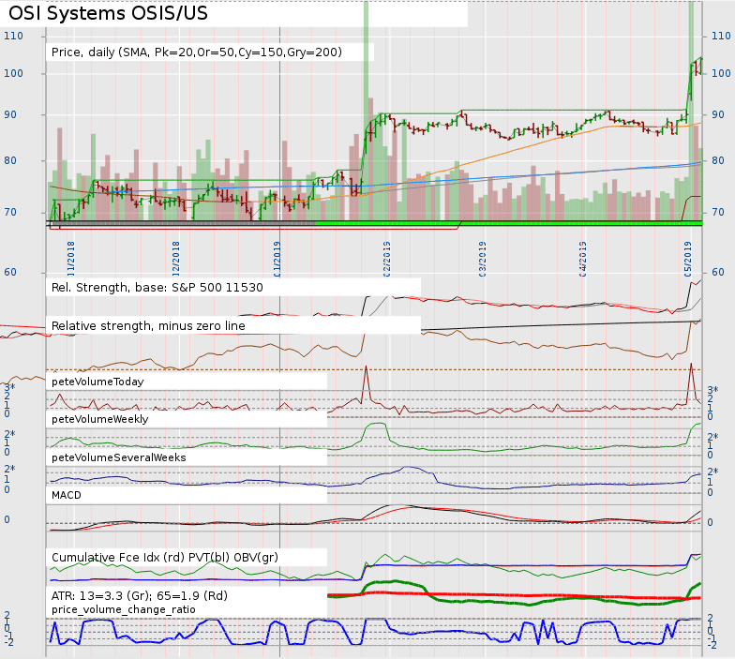Click the peteVolumeToday panel label
735x659 pixels.
97,382
